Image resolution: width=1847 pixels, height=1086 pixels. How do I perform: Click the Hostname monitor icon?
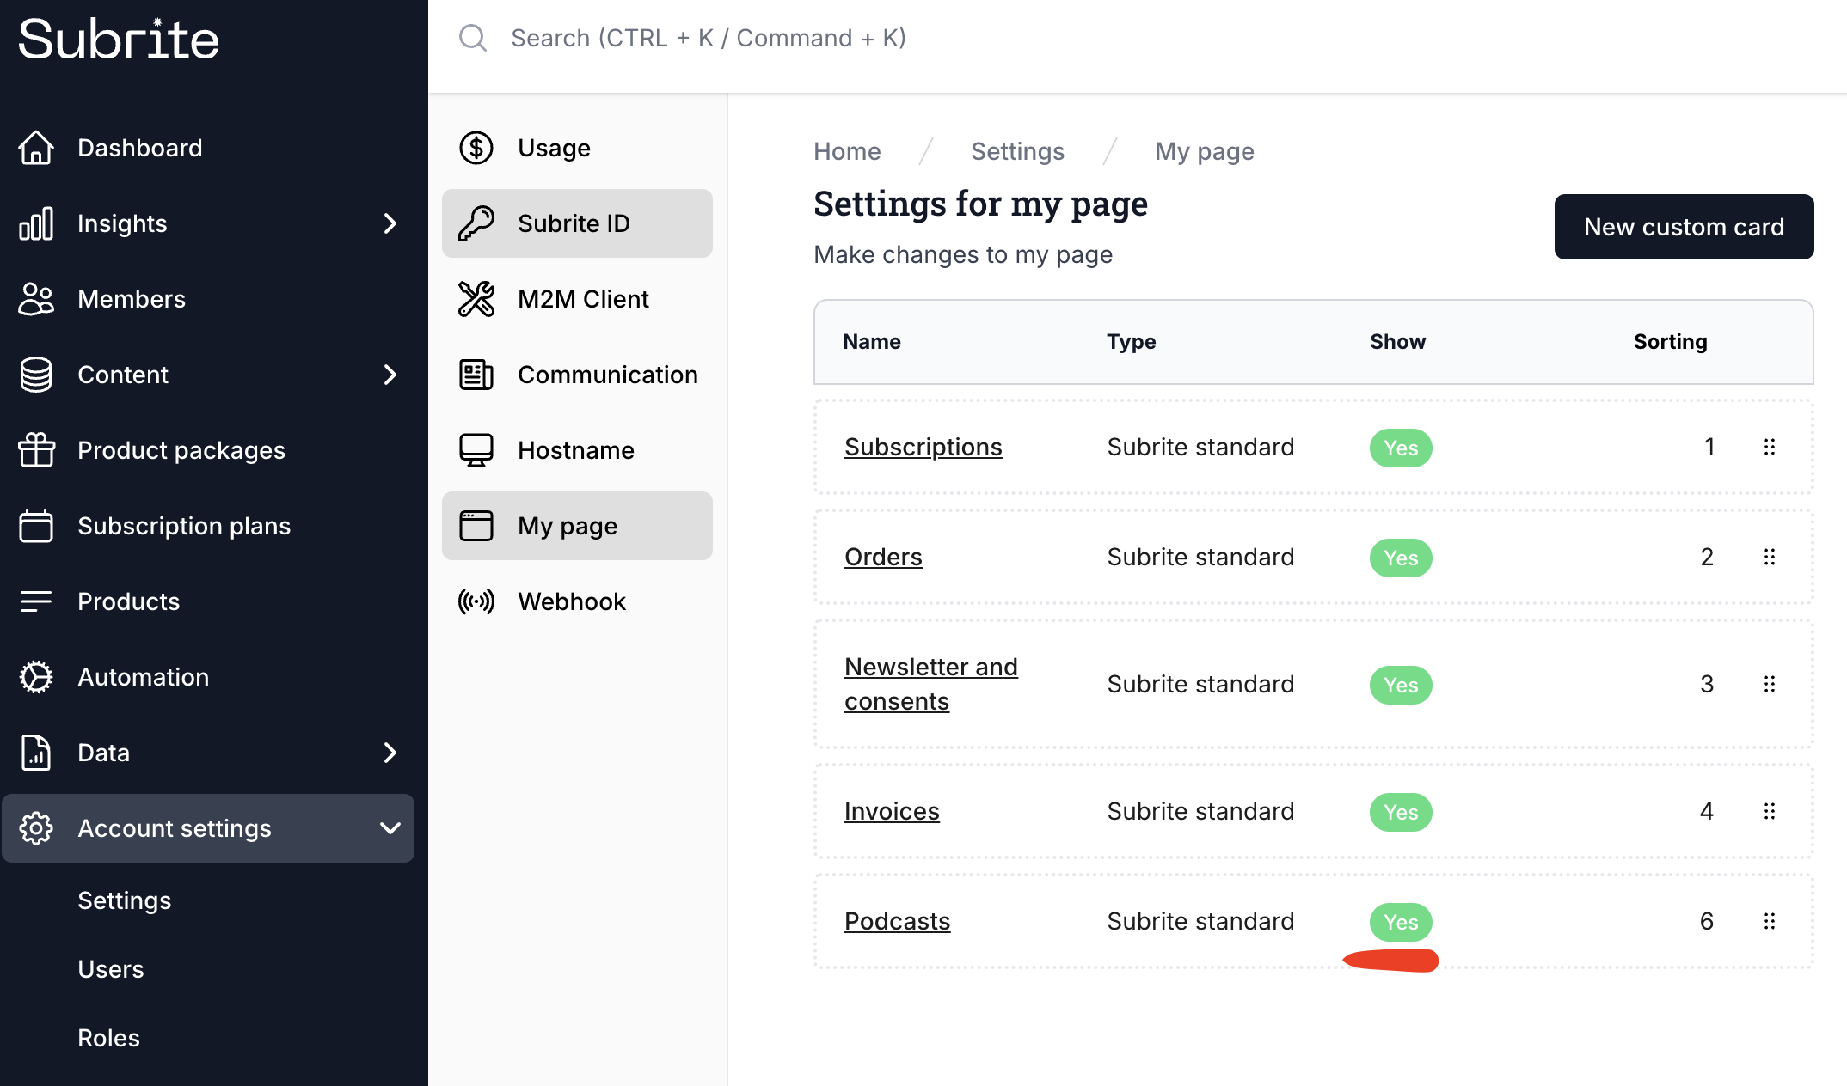[x=476, y=450]
